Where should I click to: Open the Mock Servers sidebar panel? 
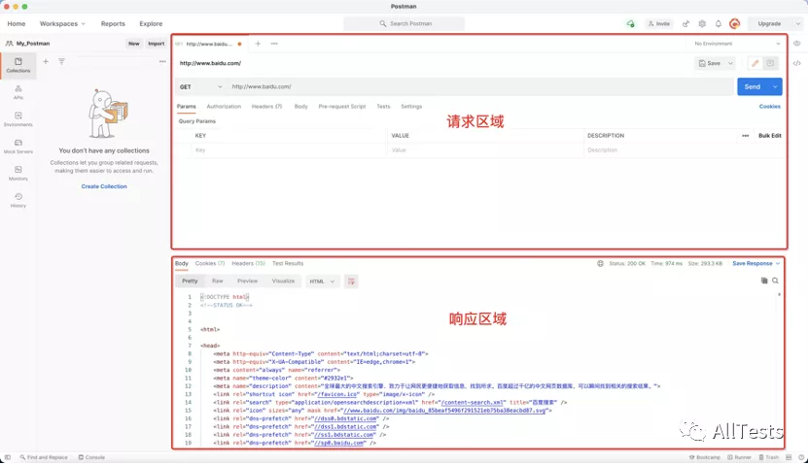[18, 147]
